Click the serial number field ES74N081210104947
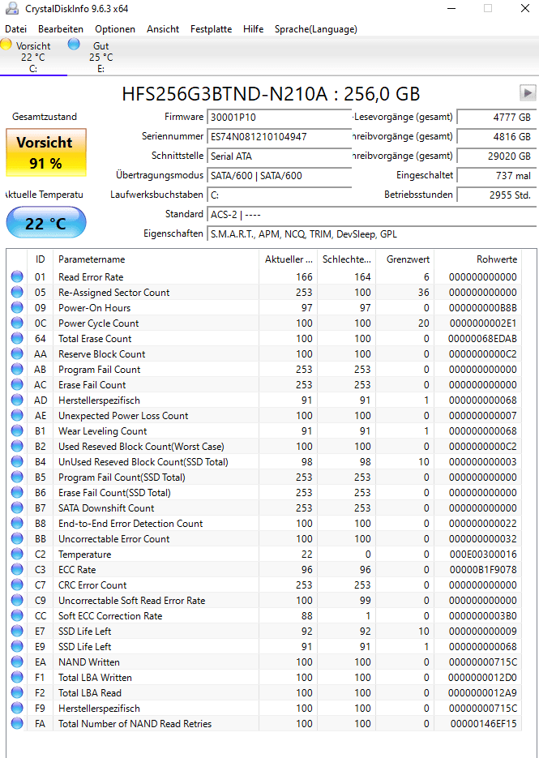This screenshot has height=758, width=539. point(280,137)
